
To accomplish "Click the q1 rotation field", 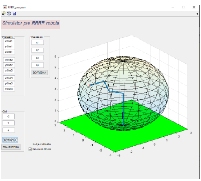I will coord(37,42).
